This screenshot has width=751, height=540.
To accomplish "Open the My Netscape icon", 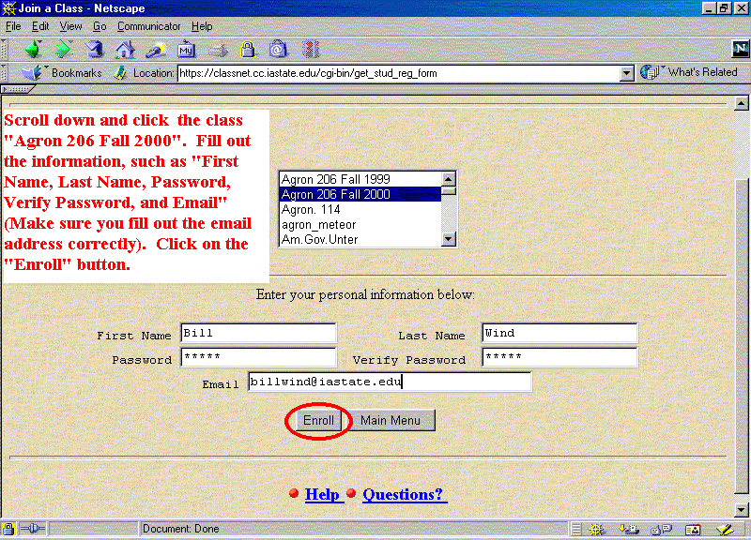I will pyautogui.click(x=187, y=49).
